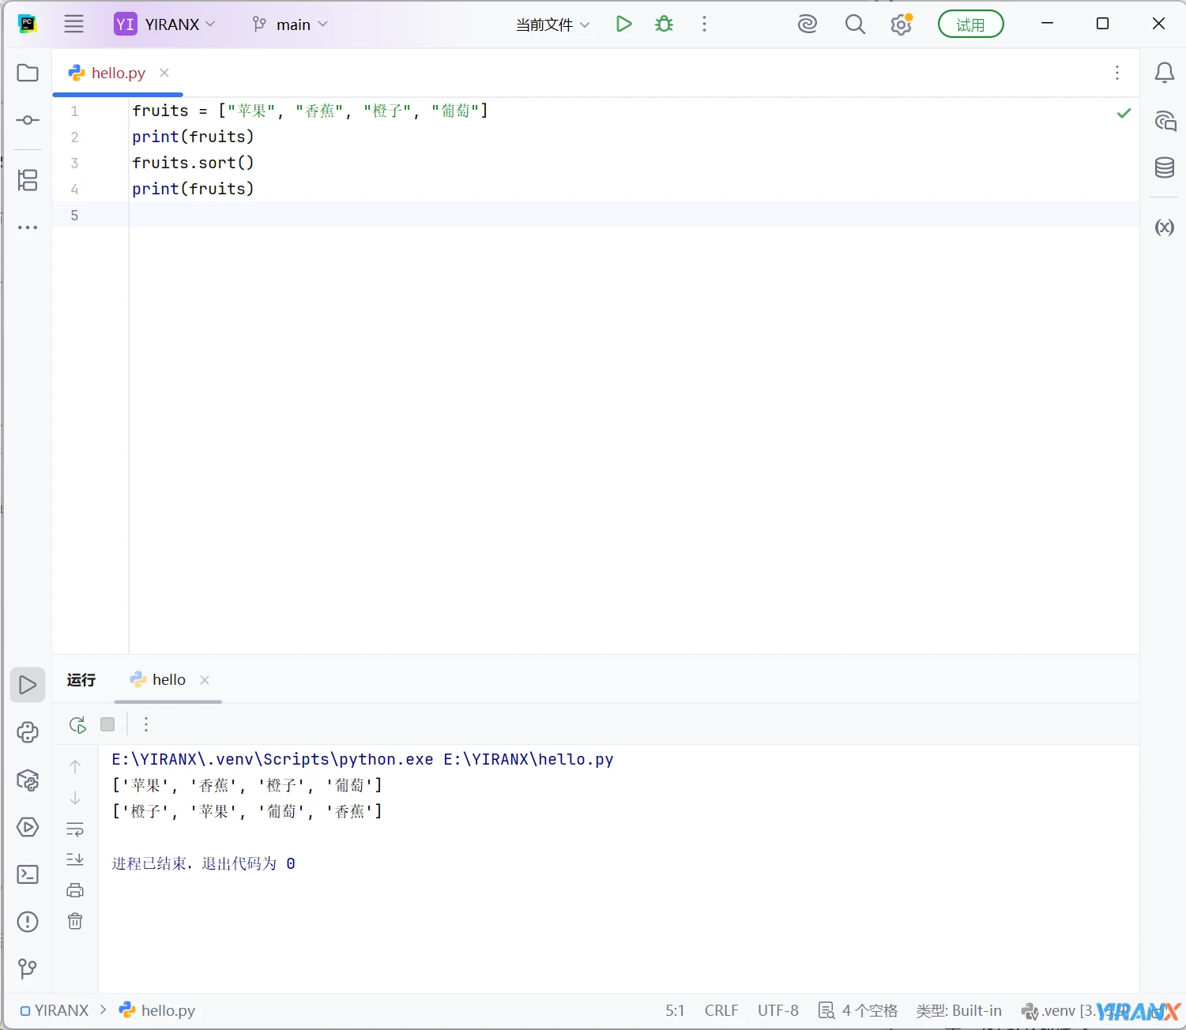This screenshot has width=1186, height=1030.
Task: Open the main hamburger menu
Action: click(x=73, y=24)
